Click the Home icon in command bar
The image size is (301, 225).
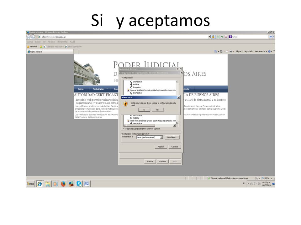point(216,51)
